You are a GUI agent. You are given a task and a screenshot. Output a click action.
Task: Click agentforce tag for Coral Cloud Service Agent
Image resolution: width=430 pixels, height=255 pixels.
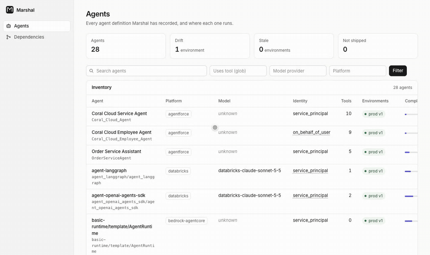coord(178,114)
